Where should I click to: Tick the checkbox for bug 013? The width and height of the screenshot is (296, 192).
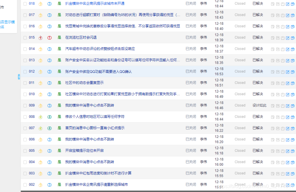click(x=25, y=60)
